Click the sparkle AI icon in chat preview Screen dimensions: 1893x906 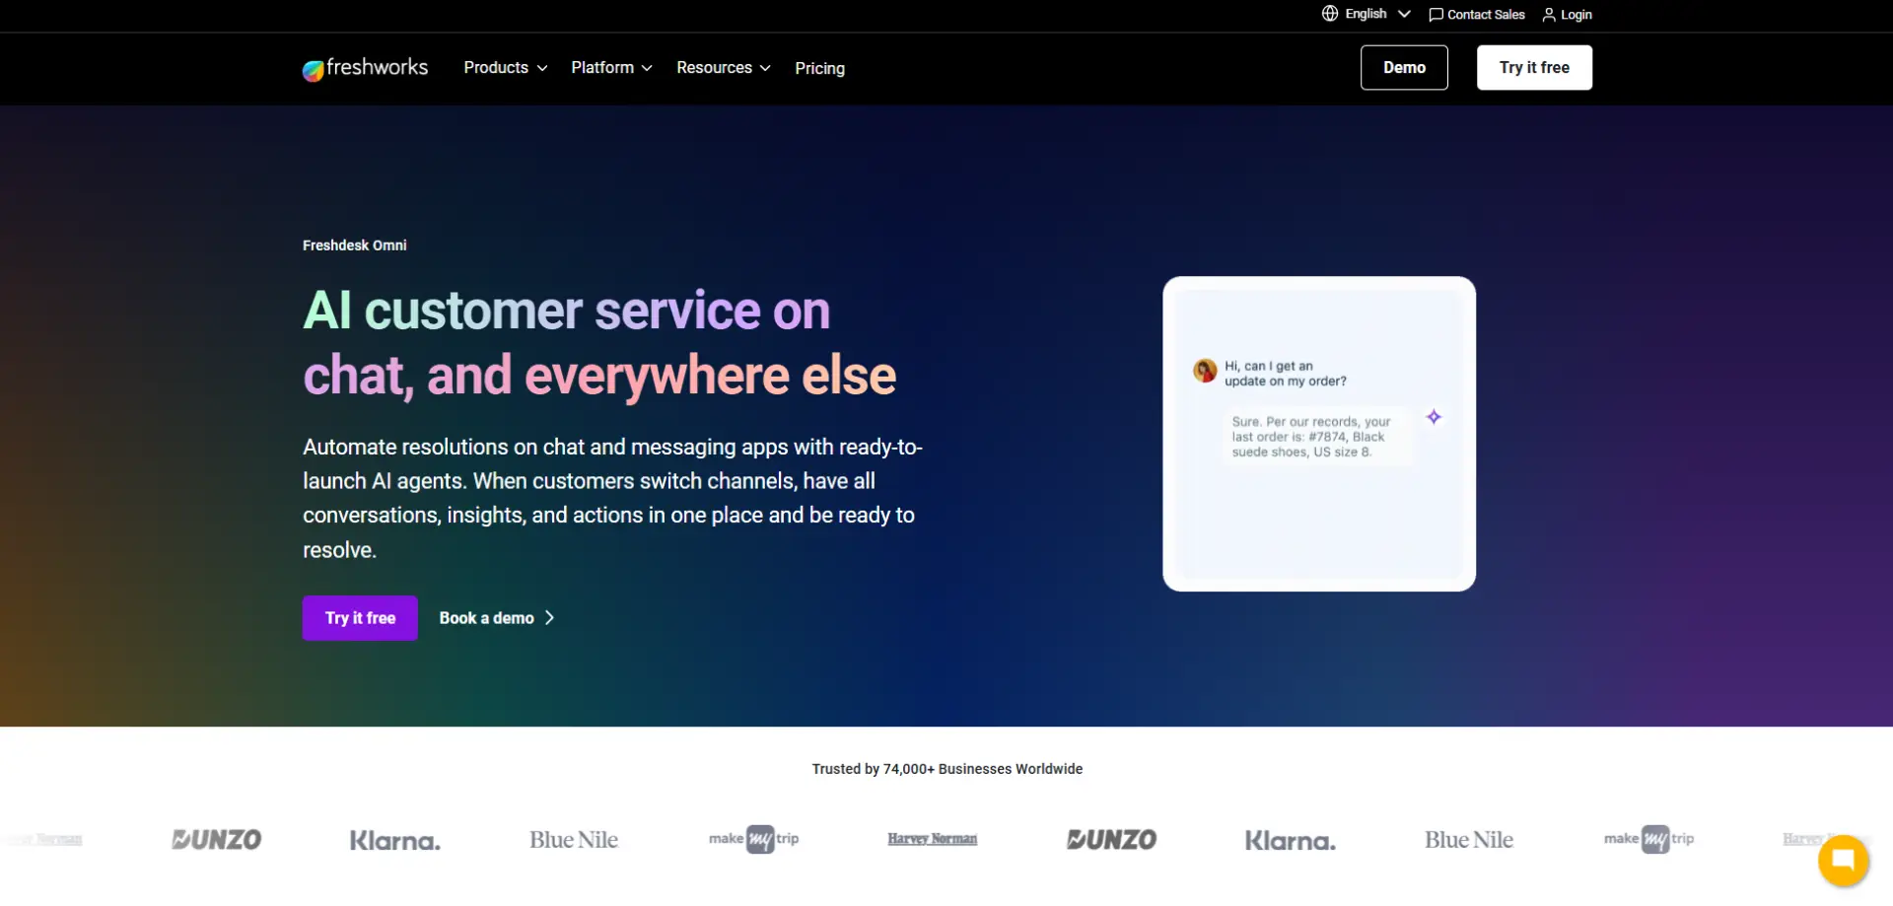click(x=1434, y=417)
